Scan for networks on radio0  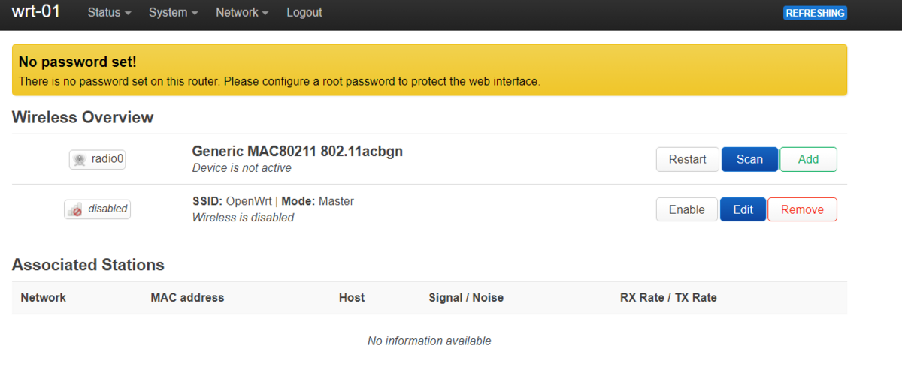tap(749, 159)
